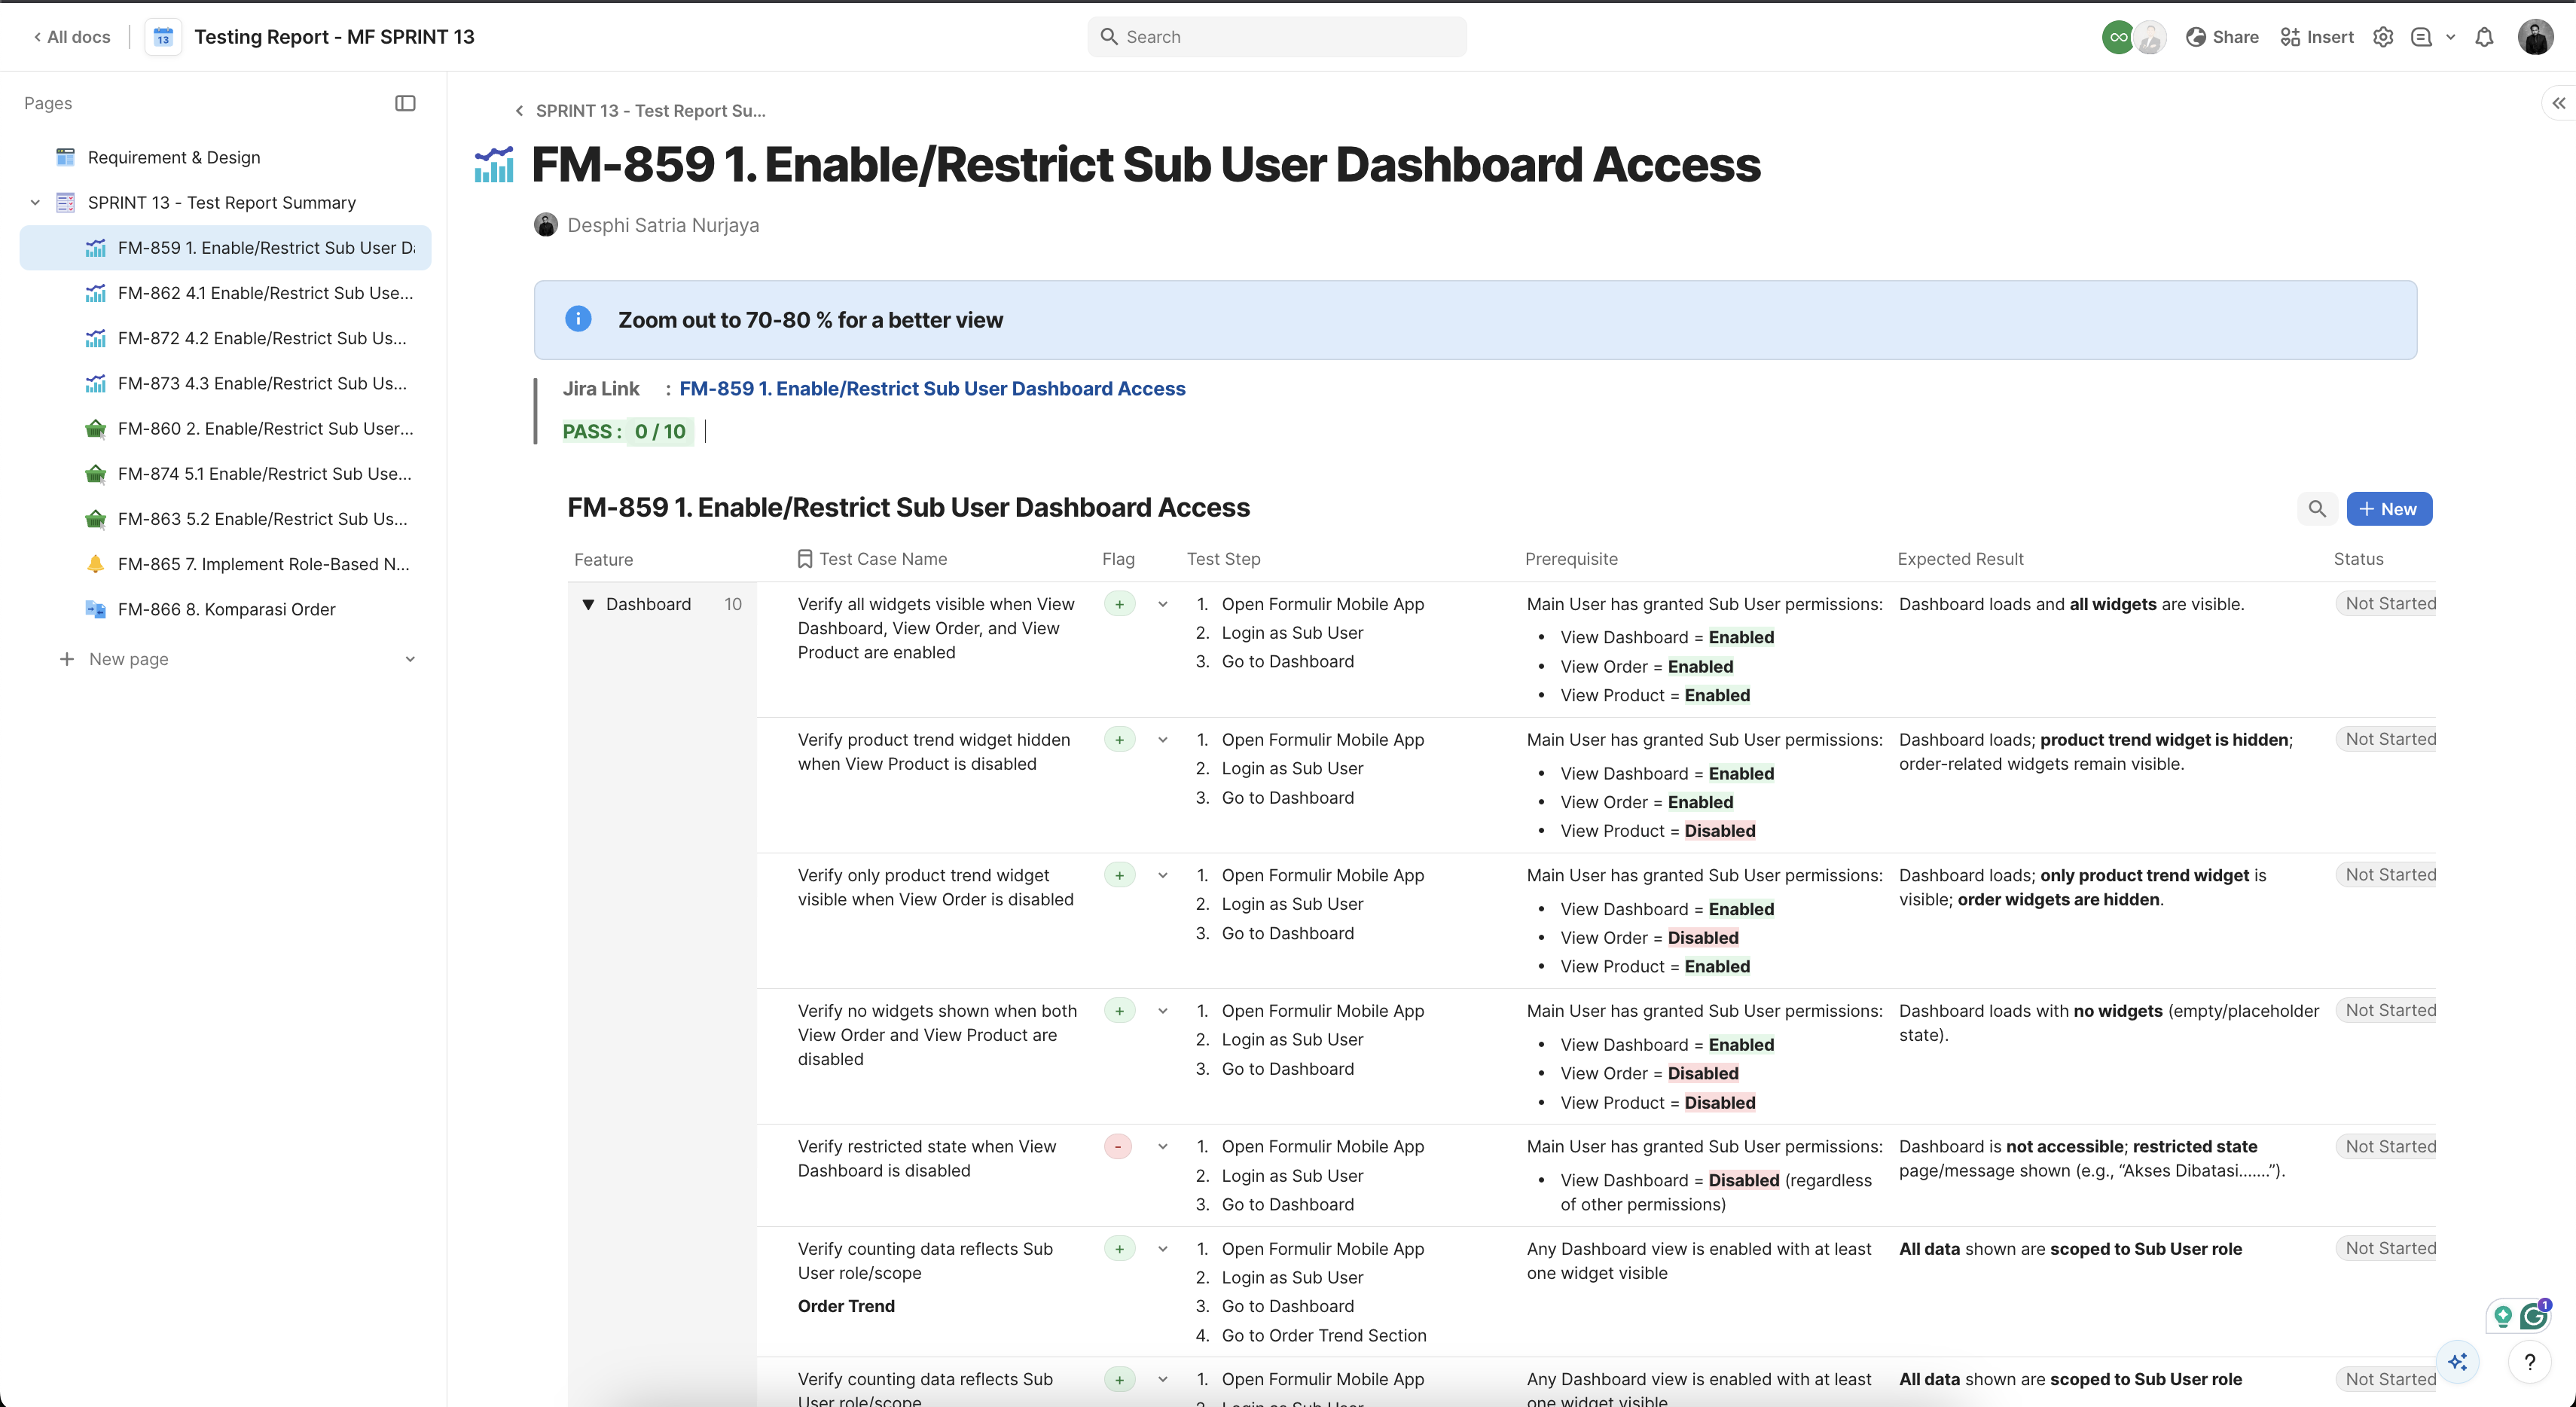This screenshot has height=1407, width=2576.
Task: Collapse SPRINT 13 - Test Report Summary chevron
Action: coord(35,202)
